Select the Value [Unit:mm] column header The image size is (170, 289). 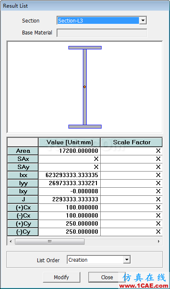point(69,142)
